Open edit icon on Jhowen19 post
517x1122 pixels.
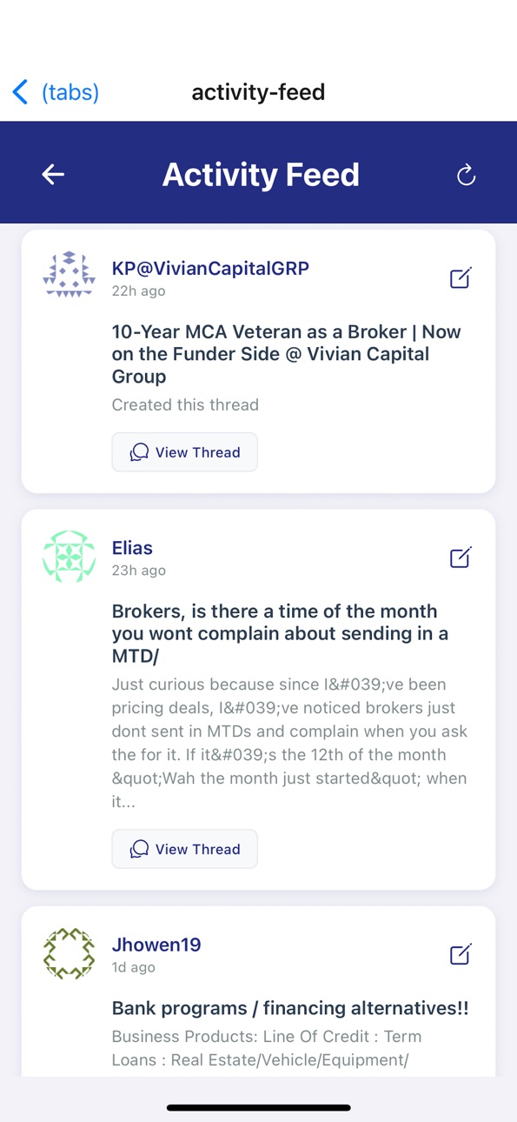[461, 954]
